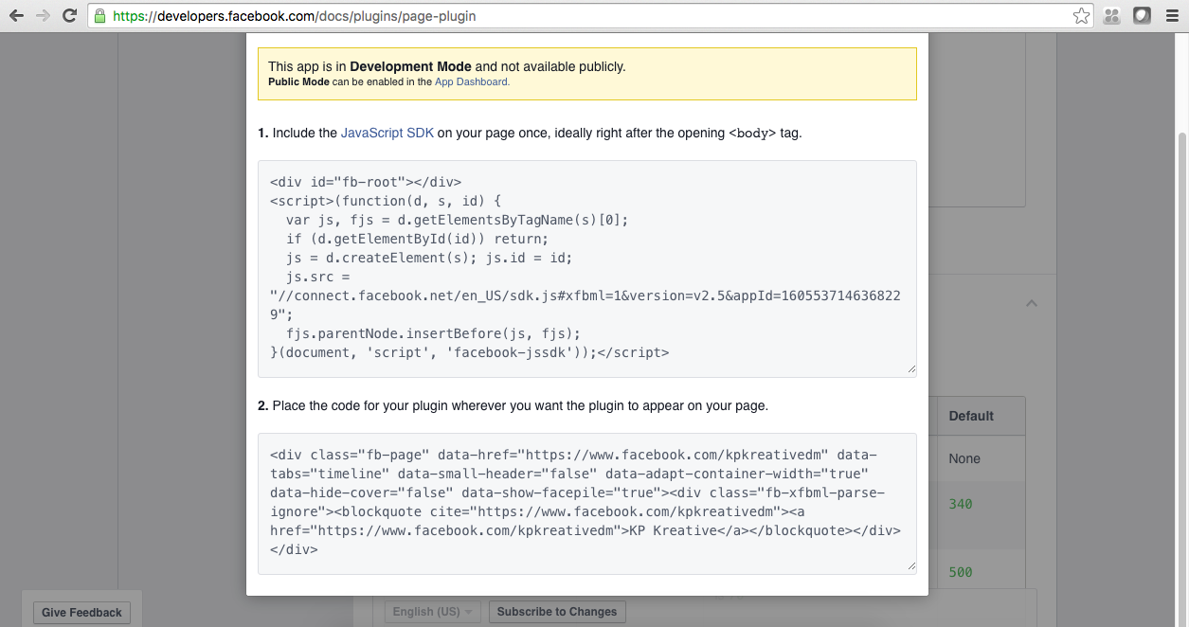The height and width of the screenshot is (627, 1189).
Task: Open the English (US) language dropdown
Action: pyautogui.click(x=433, y=612)
